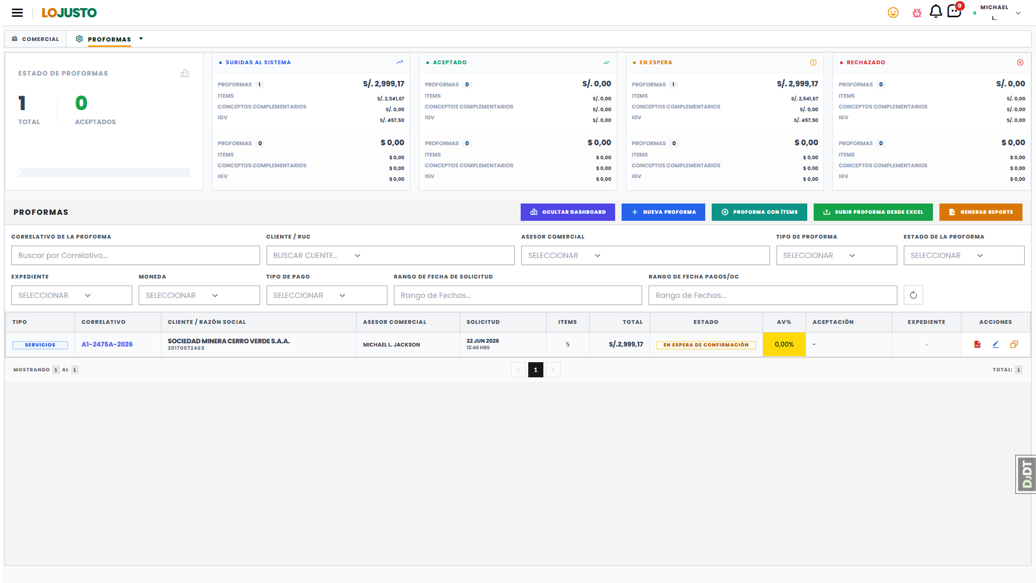Click the Nueva Proforma button
Image resolution: width=1036 pixels, height=583 pixels.
click(x=663, y=212)
